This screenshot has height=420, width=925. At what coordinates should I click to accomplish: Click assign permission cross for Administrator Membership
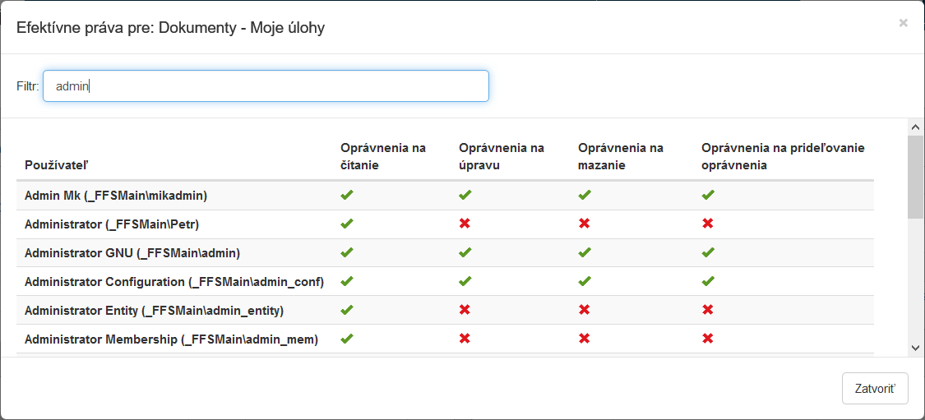pos(707,339)
